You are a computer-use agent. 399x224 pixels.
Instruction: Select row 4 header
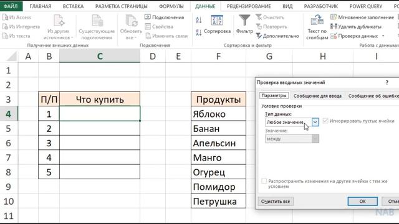(9, 114)
